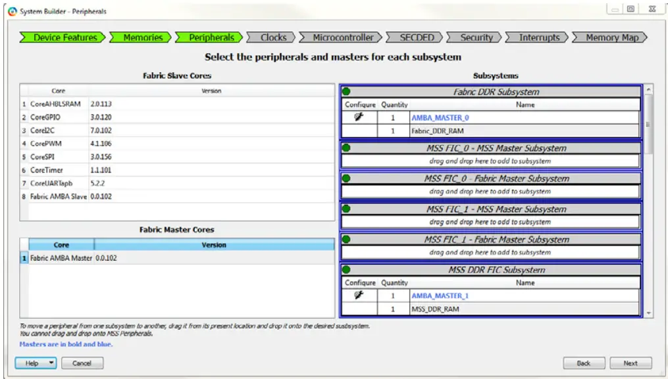This screenshot has height=379, width=668.
Task: Click status indicator on MSS DDR FIC Subsystem
Action: [x=345, y=269]
